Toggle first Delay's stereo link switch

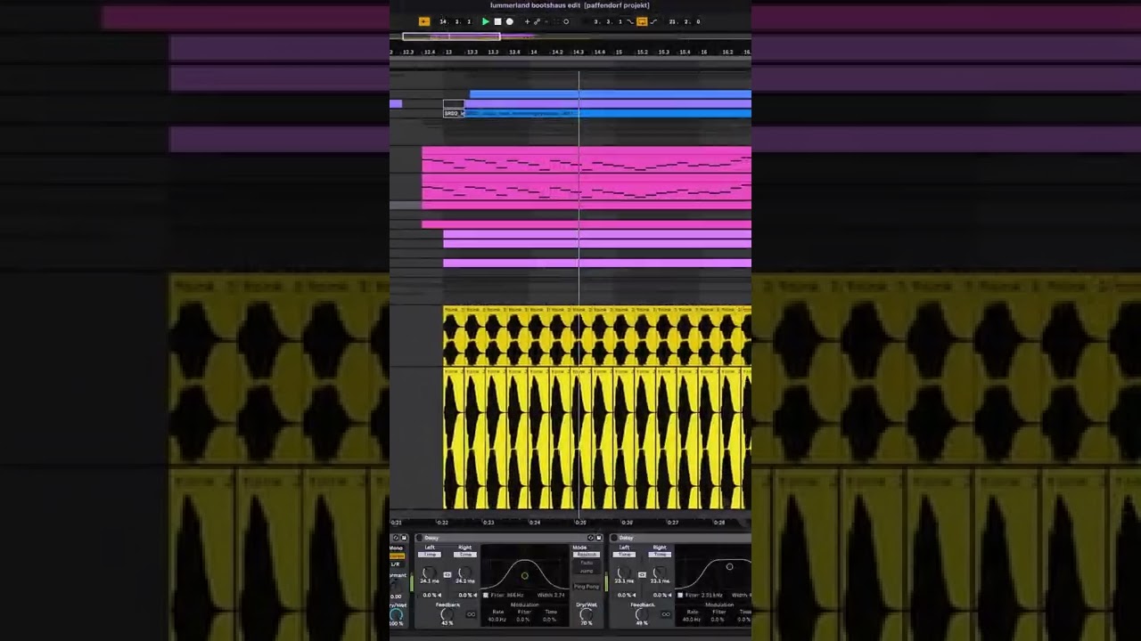click(x=447, y=574)
